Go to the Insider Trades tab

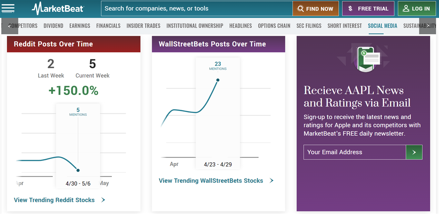coord(143,26)
